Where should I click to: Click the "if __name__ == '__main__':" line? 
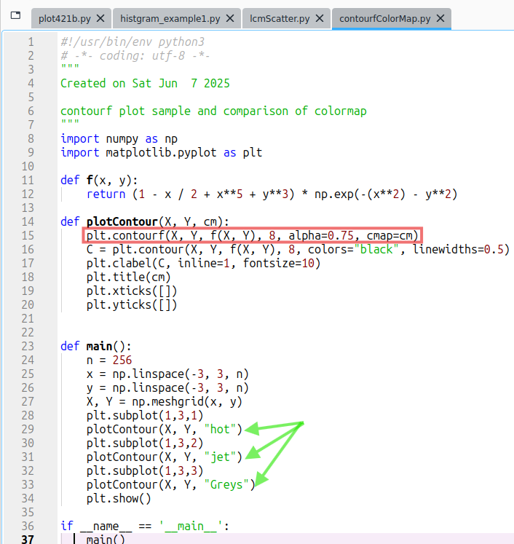point(145,527)
